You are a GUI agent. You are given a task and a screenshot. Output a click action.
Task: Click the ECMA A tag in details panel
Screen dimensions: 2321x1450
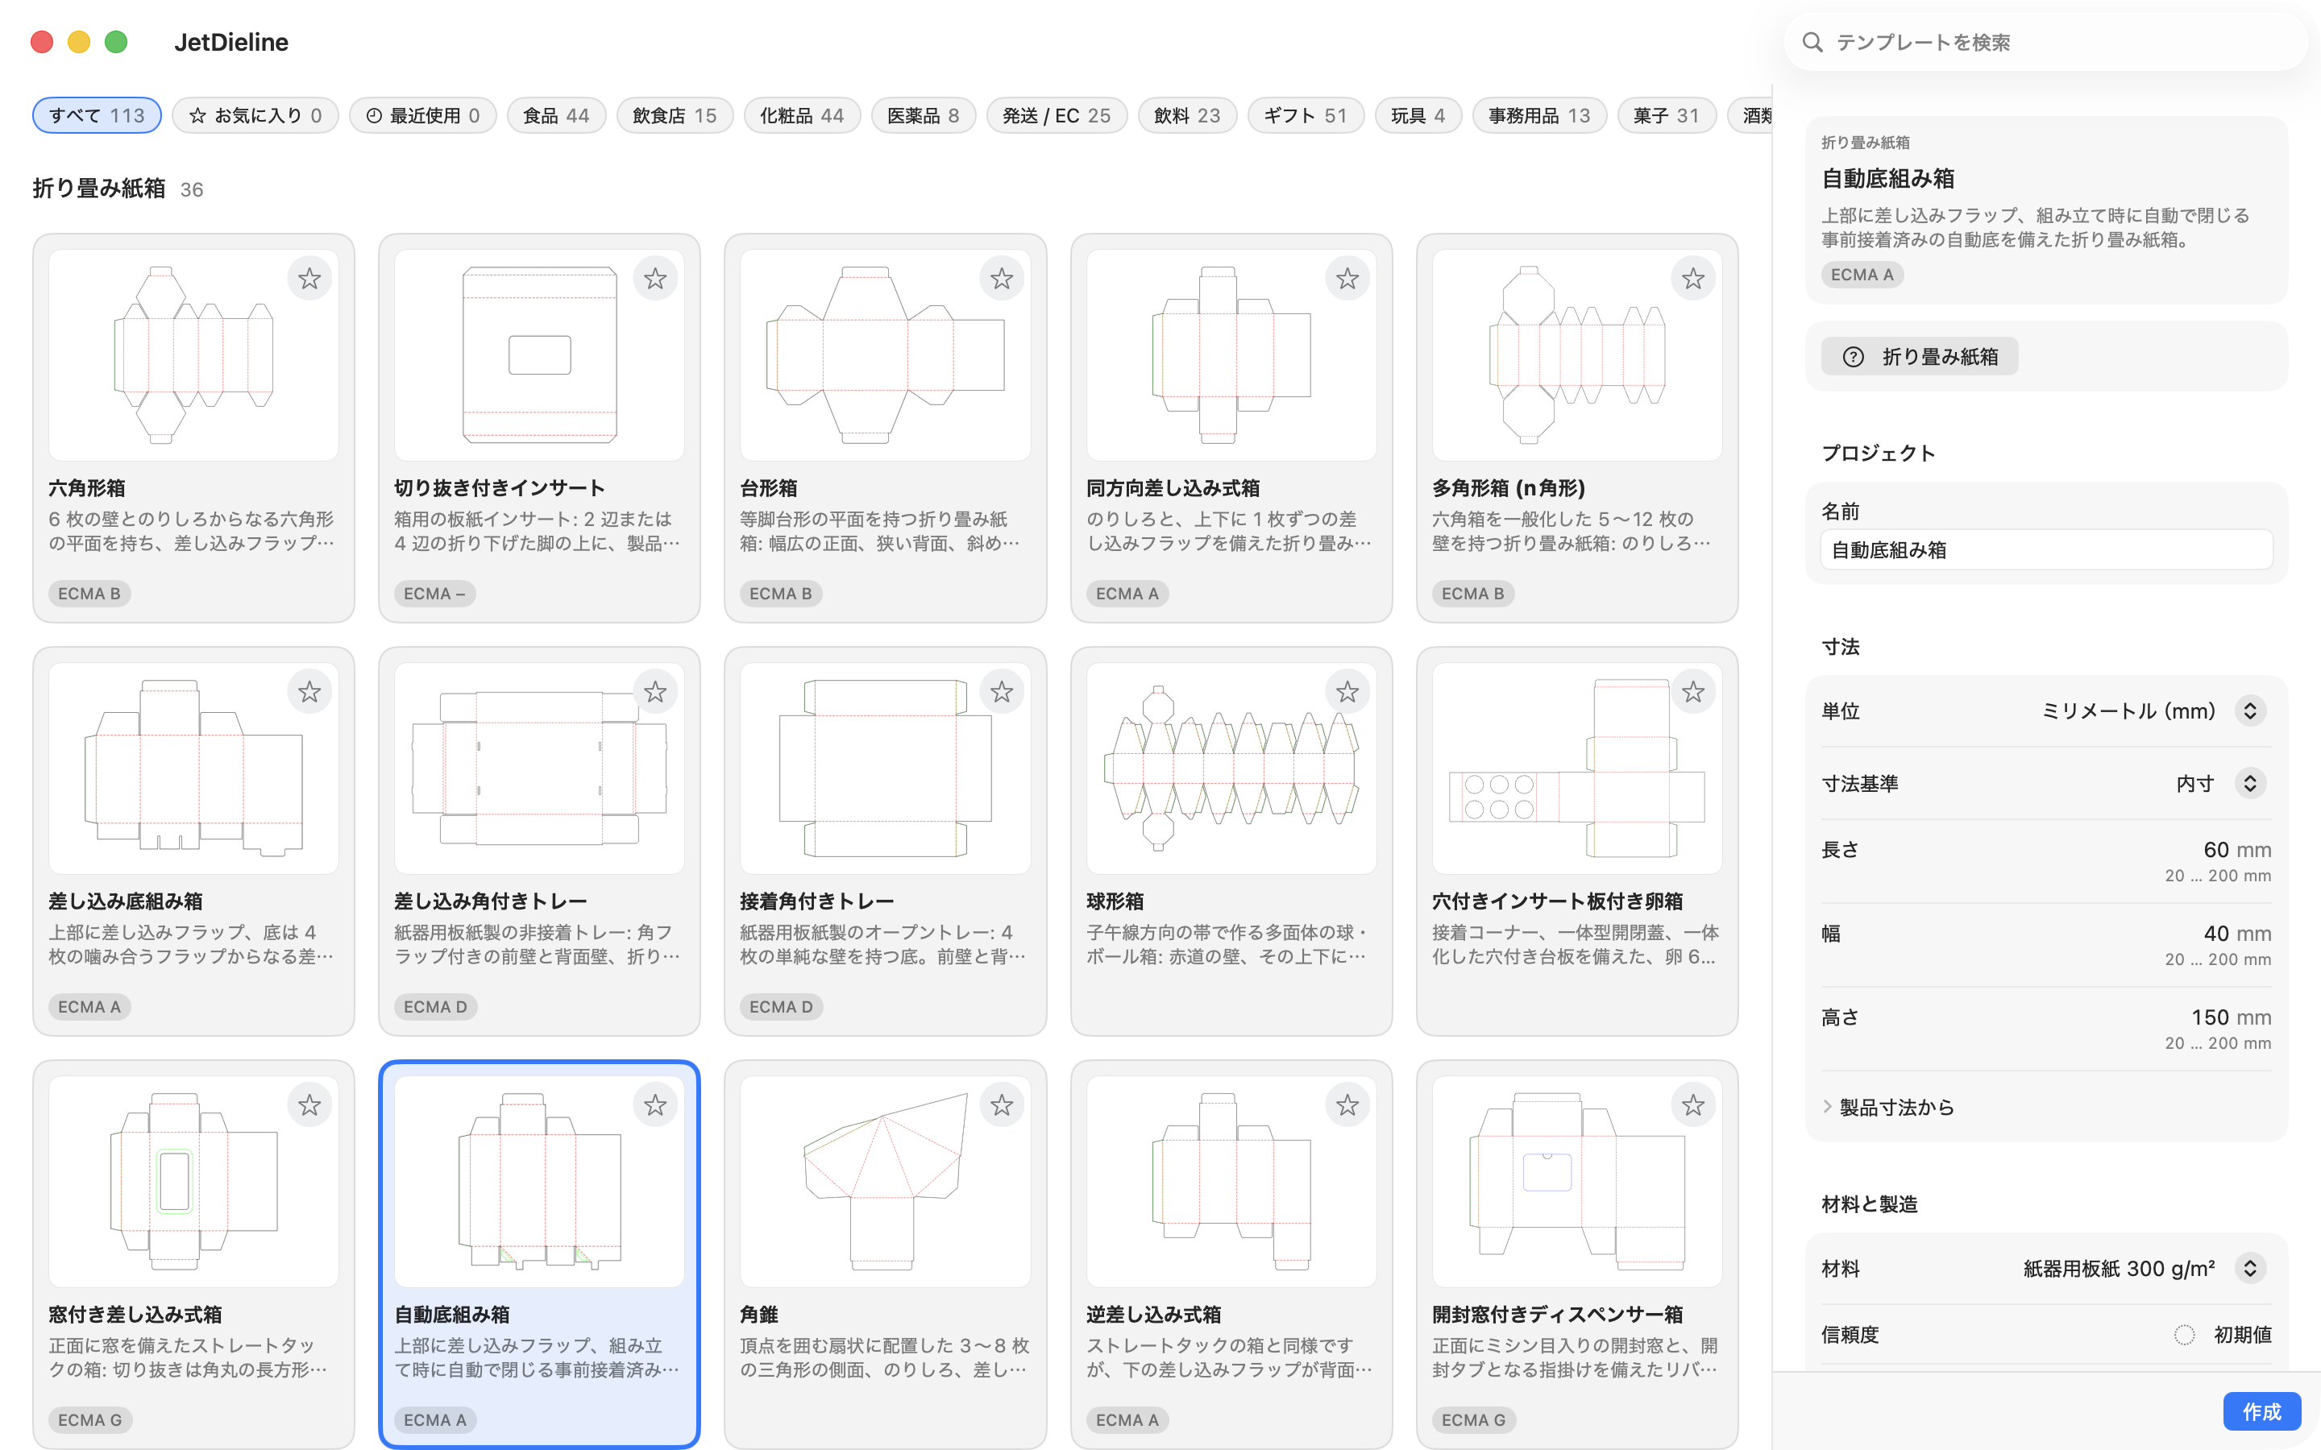[x=1862, y=275]
